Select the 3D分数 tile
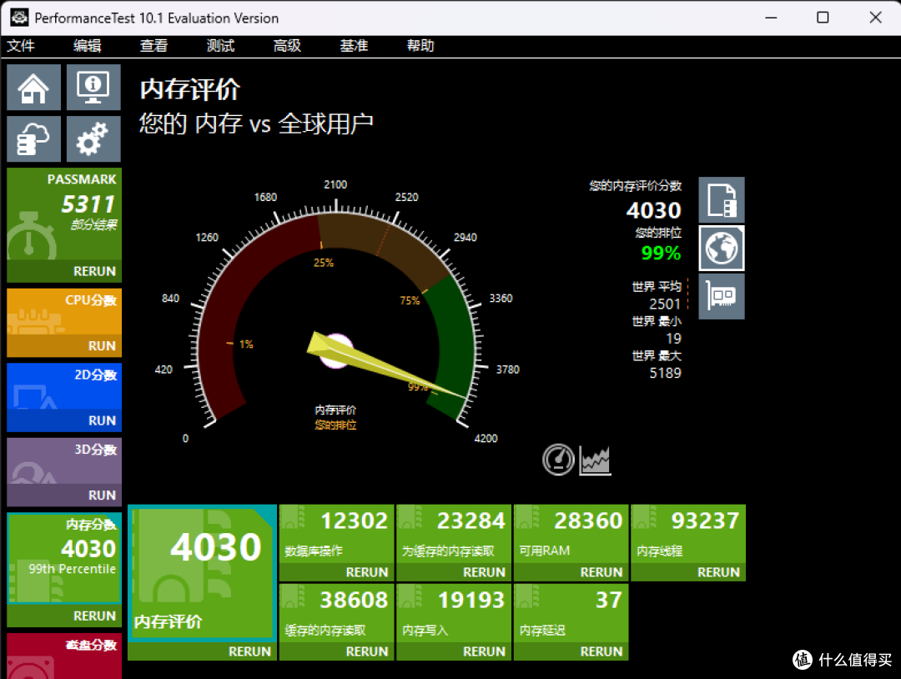This screenshot has width=901, height=679. click(x=64, y=460)
